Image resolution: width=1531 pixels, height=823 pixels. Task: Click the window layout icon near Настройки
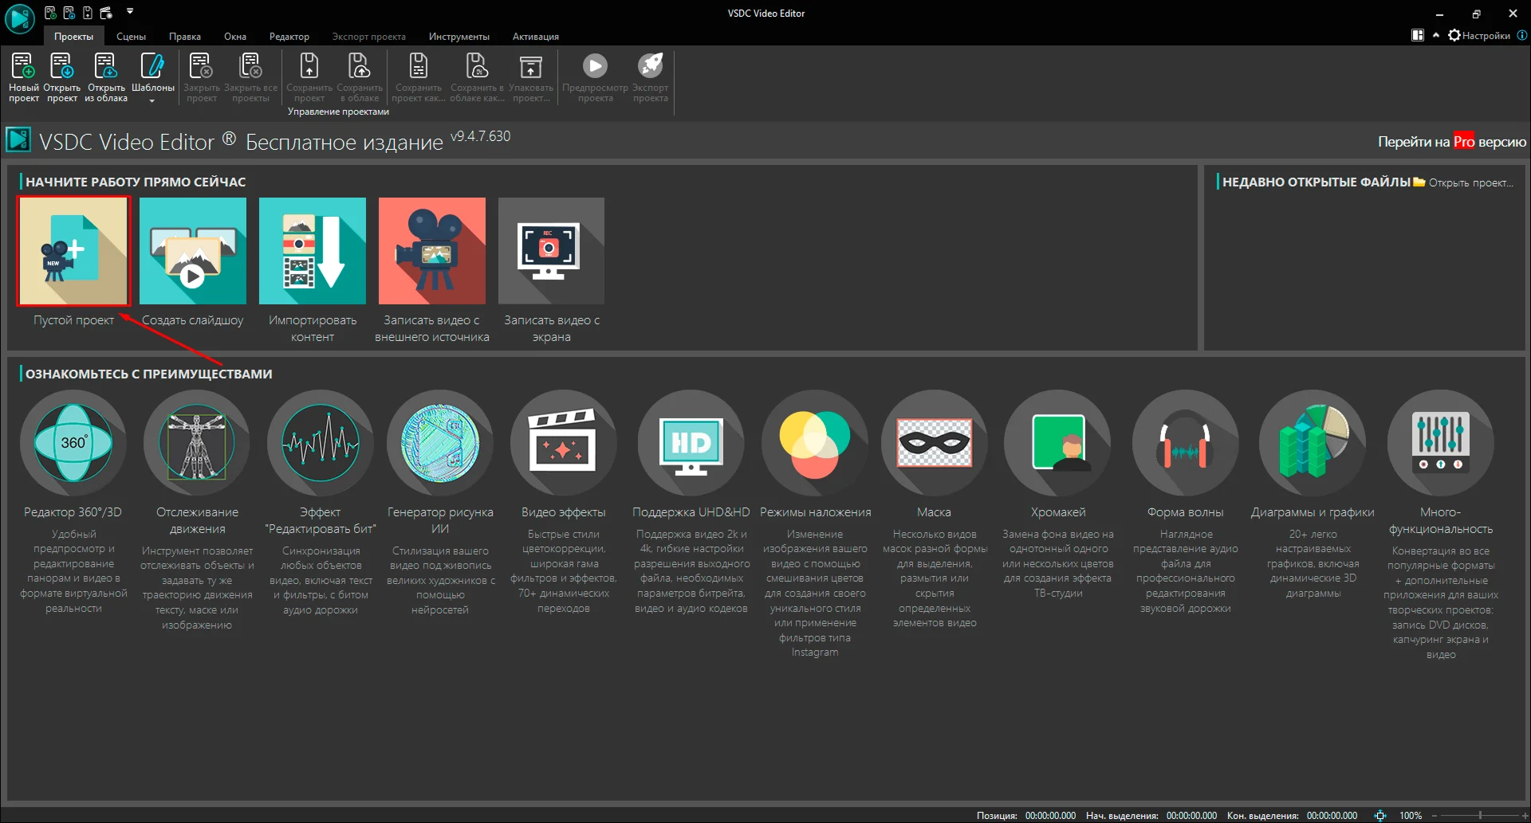[1418, 35]
